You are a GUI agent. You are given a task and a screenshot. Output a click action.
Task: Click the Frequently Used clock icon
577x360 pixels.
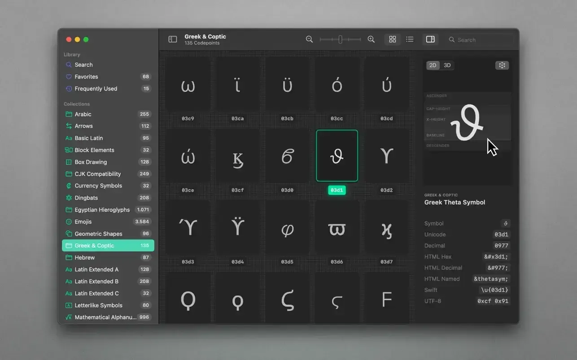(x=70, y=88)
